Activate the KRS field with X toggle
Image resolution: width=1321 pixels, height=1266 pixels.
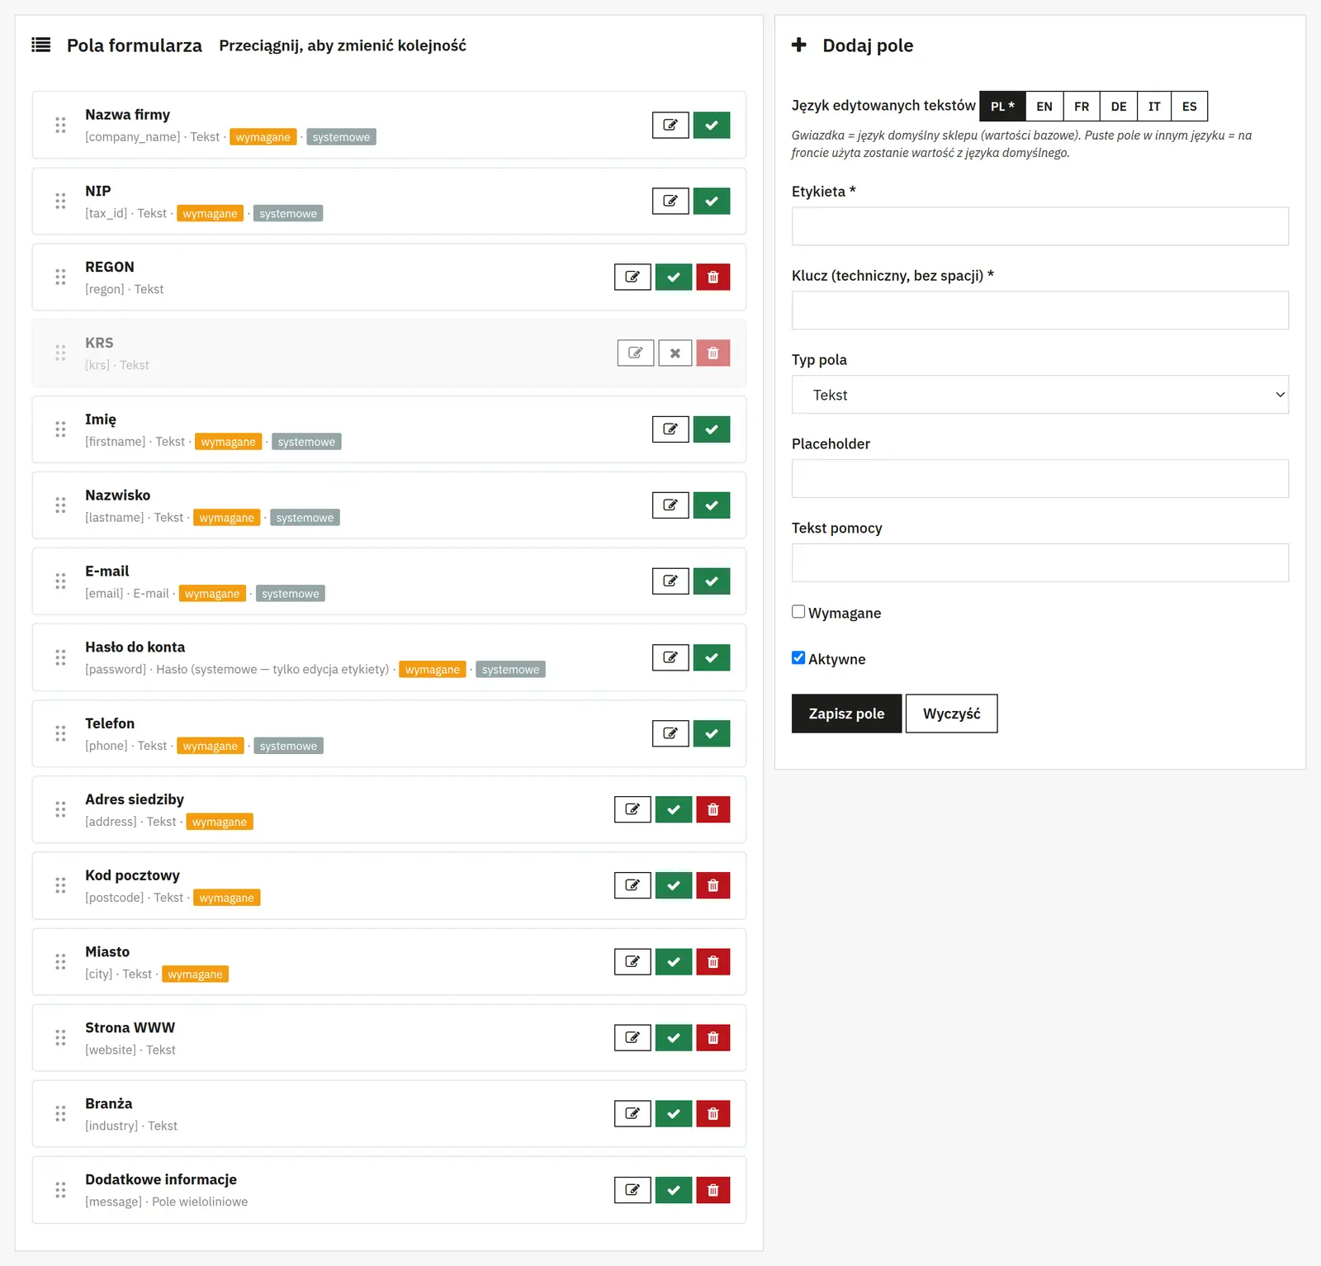[675, 353]
